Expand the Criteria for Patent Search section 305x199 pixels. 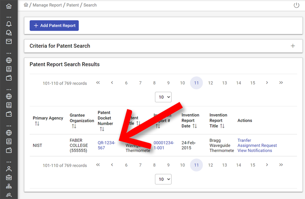point(293,46)
